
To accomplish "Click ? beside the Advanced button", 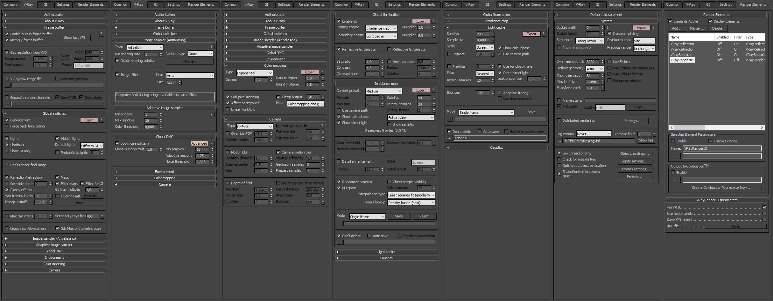I will point(212,143).
